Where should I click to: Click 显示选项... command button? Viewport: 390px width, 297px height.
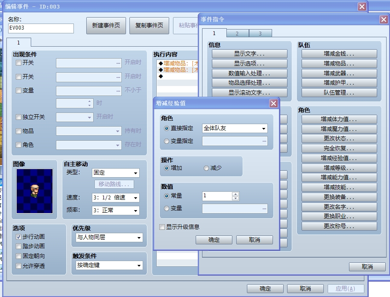(x=249, y=63)
